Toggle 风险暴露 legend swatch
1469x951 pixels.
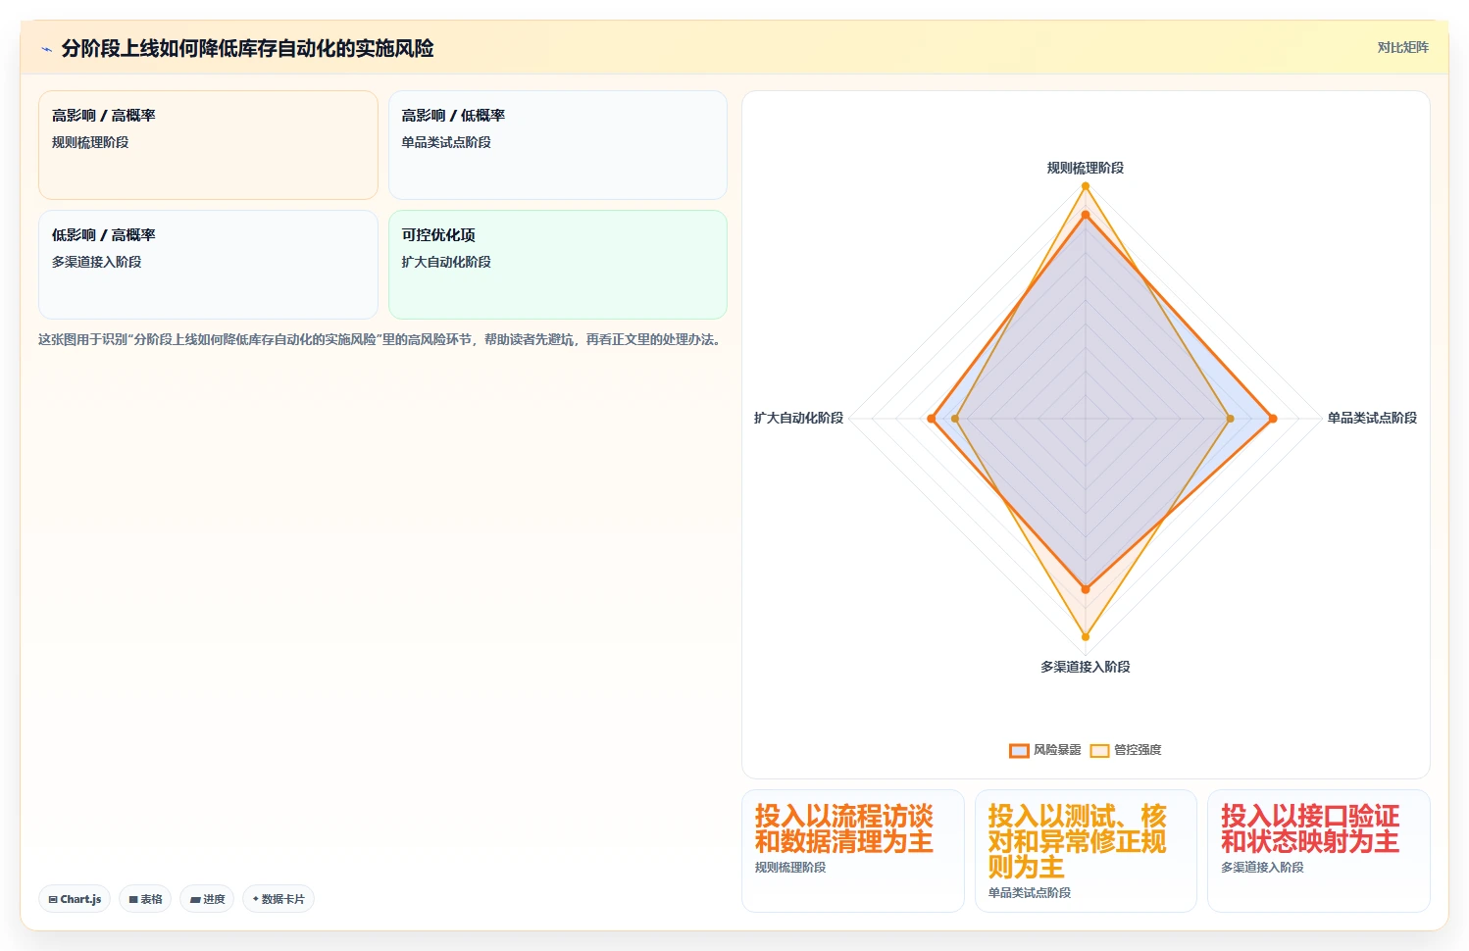point(1019,750)
